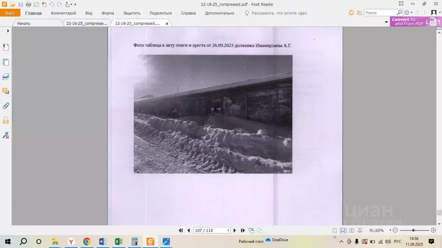Open the Attachments paperclip panel
This screenshot has width=442, height=248.
coord(6,106)
